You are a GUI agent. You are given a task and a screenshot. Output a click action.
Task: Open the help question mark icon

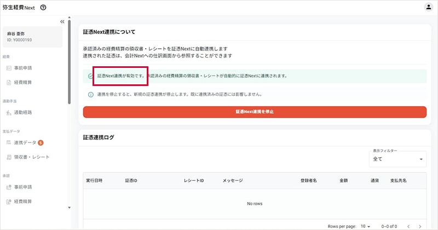pyautogui.click(x=43, y=8)
